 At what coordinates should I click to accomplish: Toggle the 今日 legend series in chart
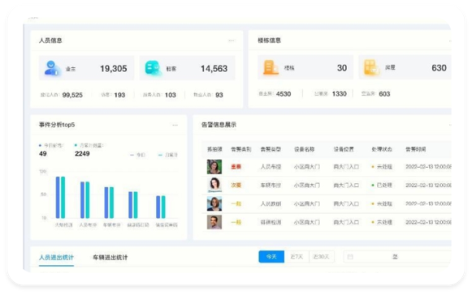(138, 155)
